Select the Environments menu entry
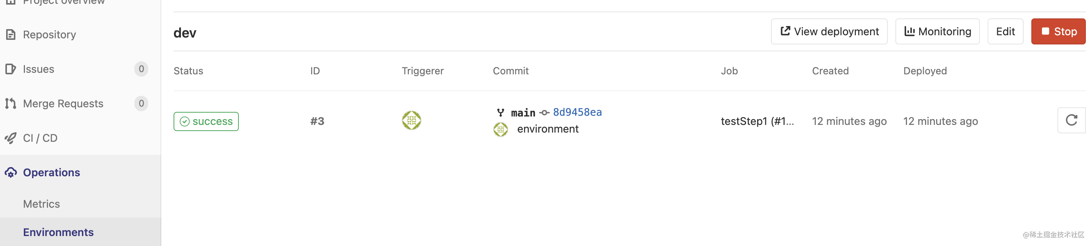This screenshot has width=1092, height=246. [x=58, y=232]
